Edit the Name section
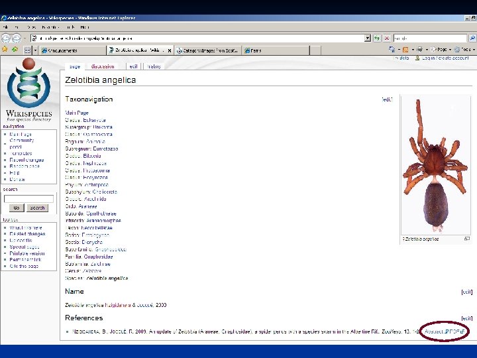Image resolution: width=477 pixels, height=358 pixels. [467, 292]
